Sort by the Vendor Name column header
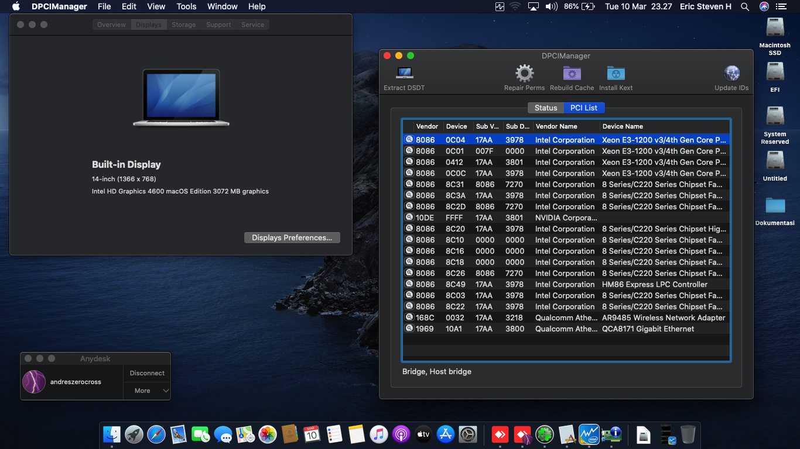Screen dimensions: 800x449 (566, 126)
